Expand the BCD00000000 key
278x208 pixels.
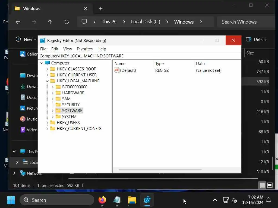tap(53, 87)
